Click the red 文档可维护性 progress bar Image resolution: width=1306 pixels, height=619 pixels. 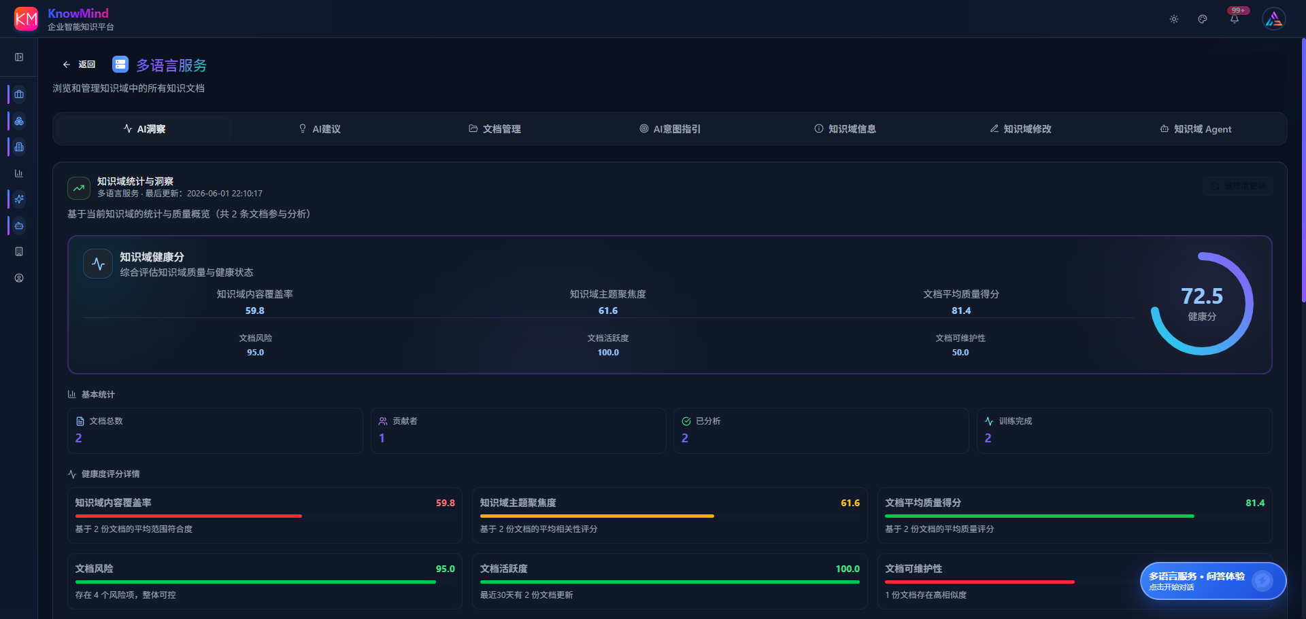point(979,582)
